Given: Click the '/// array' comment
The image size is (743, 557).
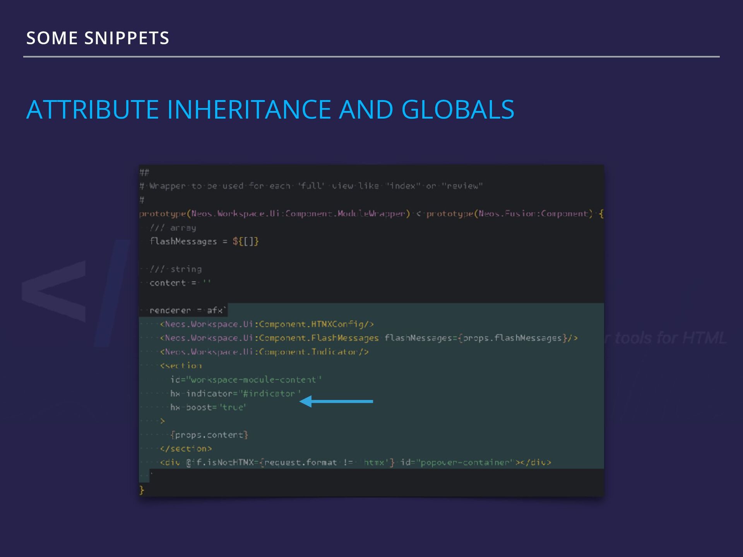Looking at the screenshot, I should pos(173,228).
